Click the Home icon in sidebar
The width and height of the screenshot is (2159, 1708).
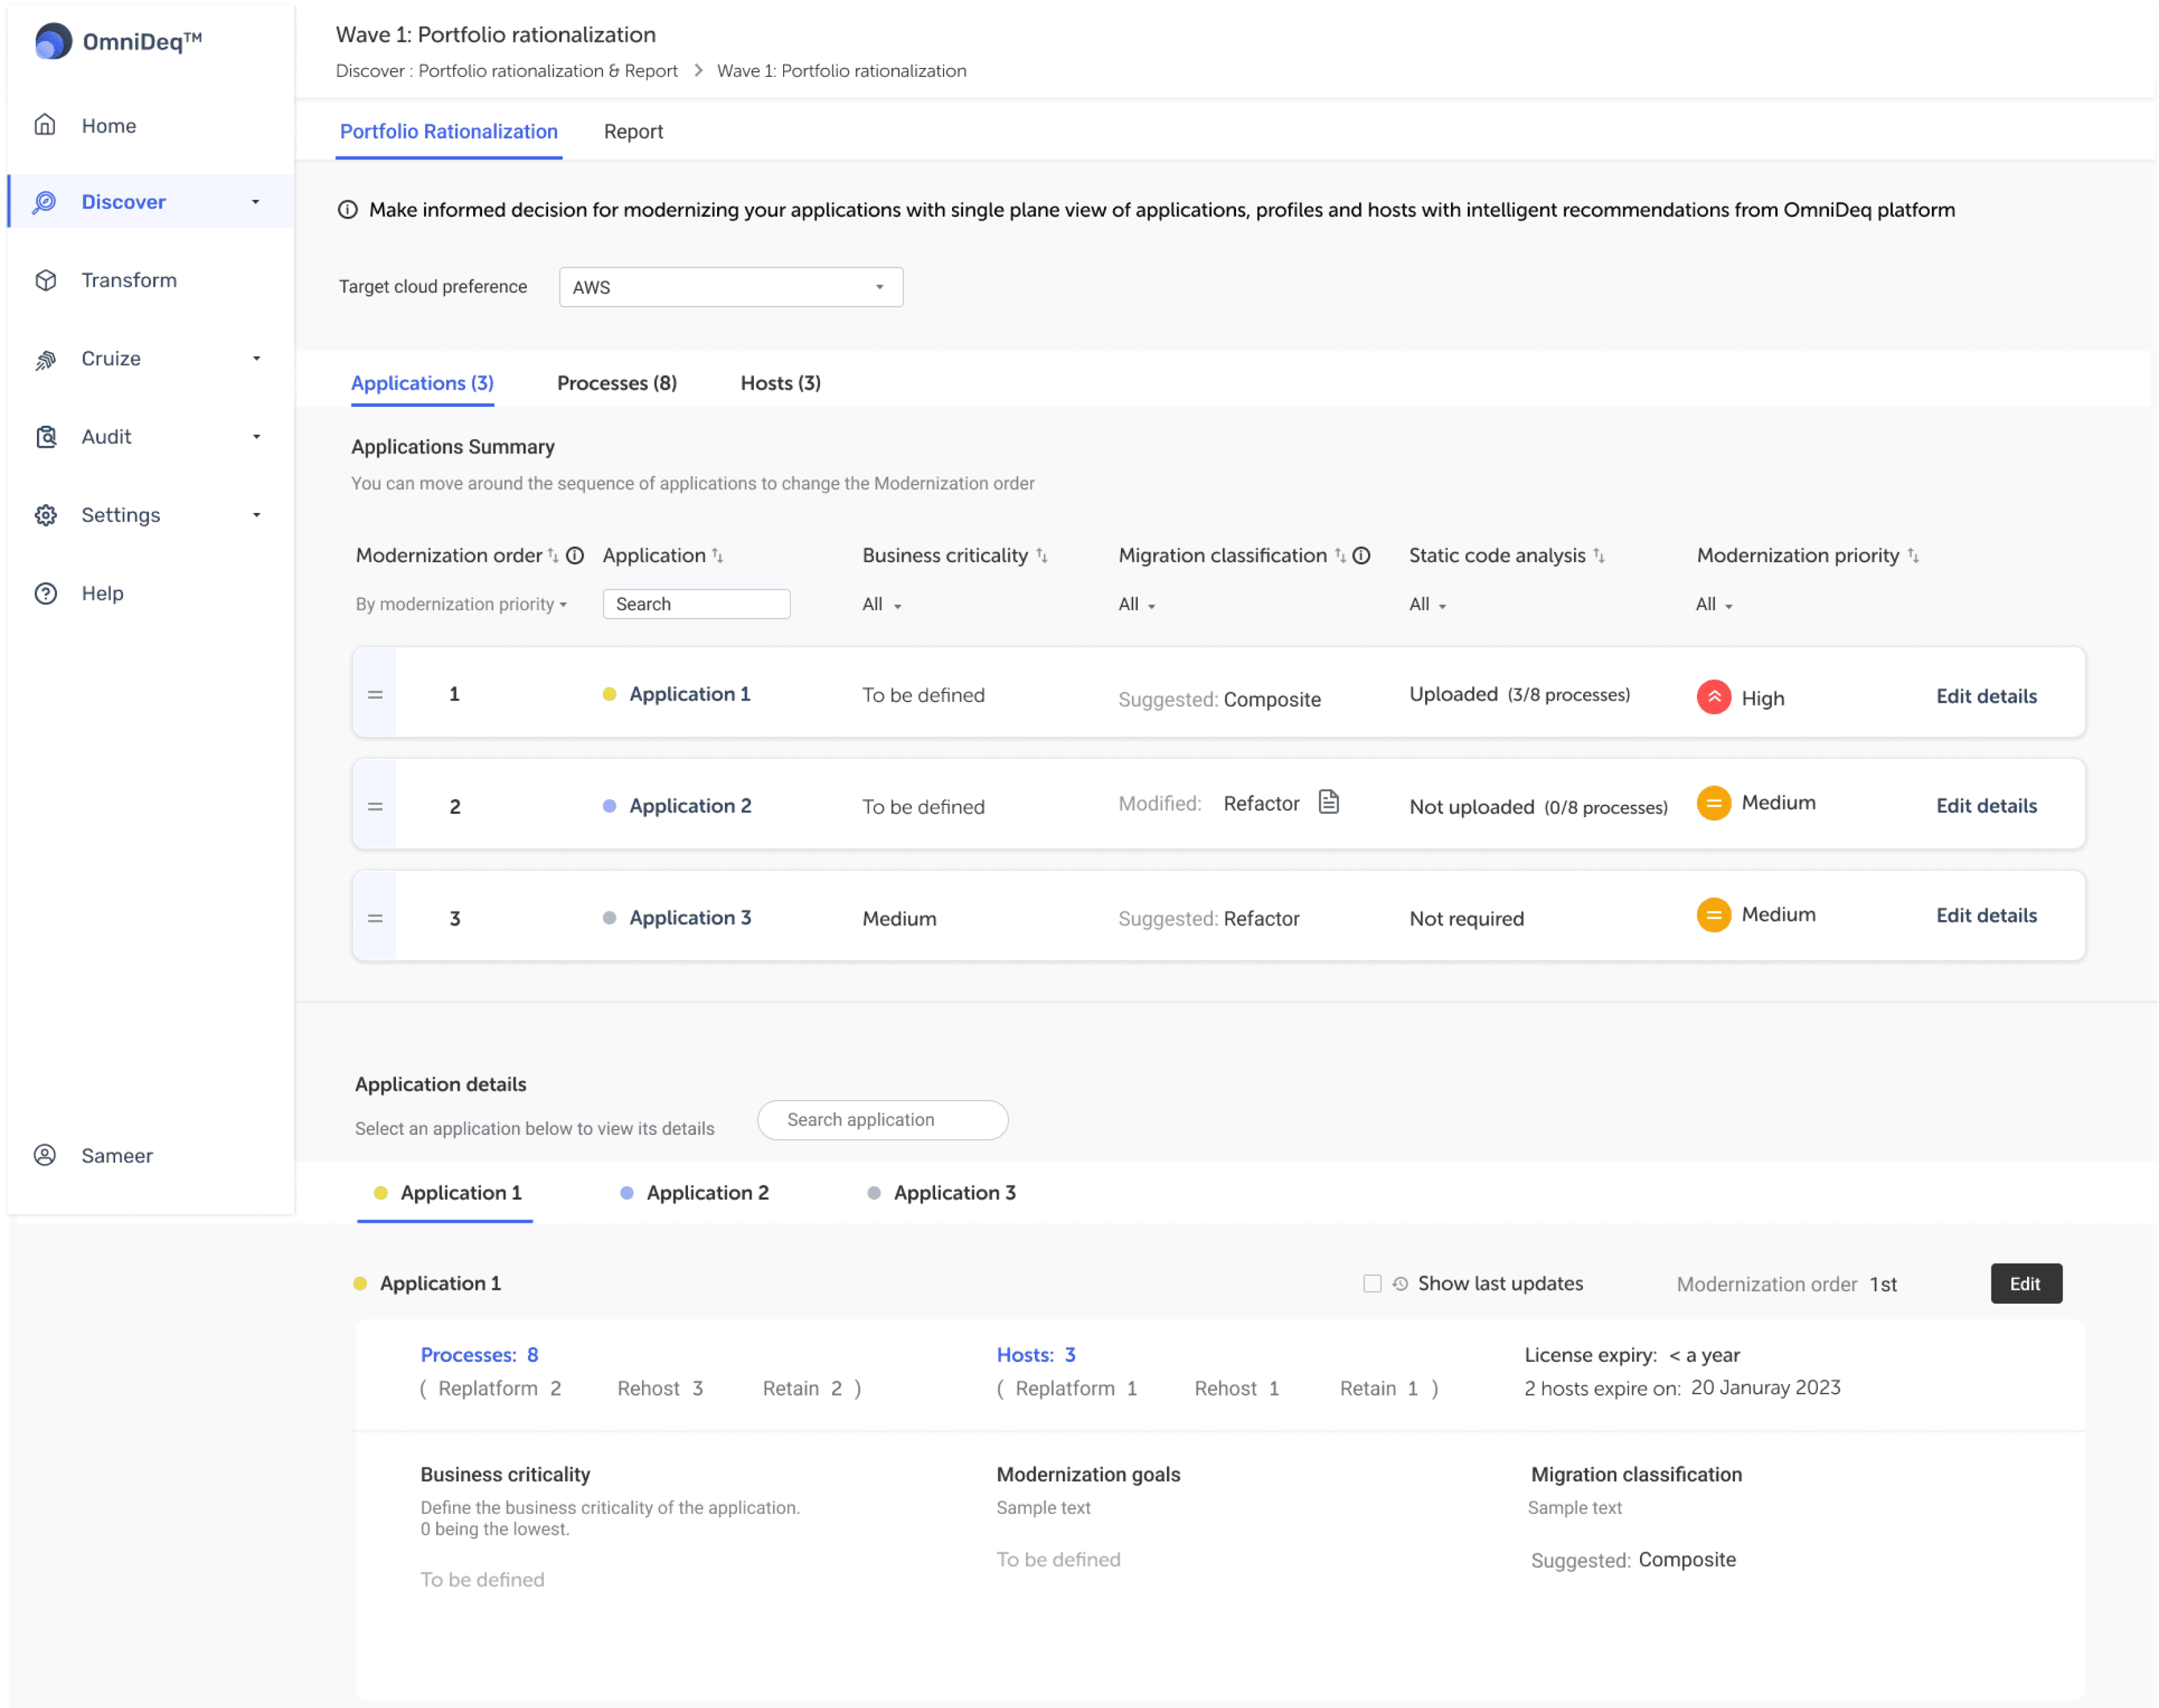(45, 125)
